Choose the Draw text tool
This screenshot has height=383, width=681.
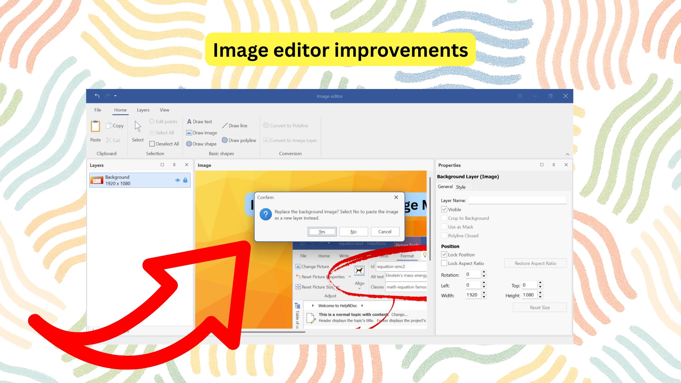pos(199,121)
